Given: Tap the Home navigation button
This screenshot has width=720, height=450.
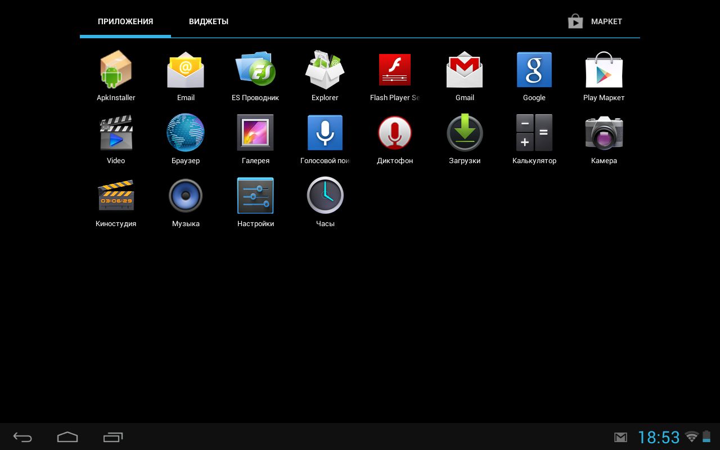Looking at the screenshot, I should tap(67, 437).
